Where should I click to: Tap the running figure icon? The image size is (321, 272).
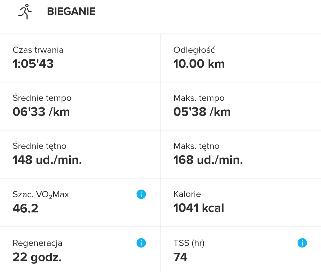click(x=25, y=12)
